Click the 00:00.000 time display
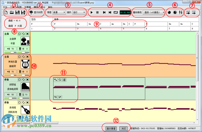This screenshot has height=132, width=202. tap(125, 13)
